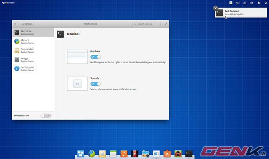
Task: Launch Music player from the dock
Action: (124, 154)
